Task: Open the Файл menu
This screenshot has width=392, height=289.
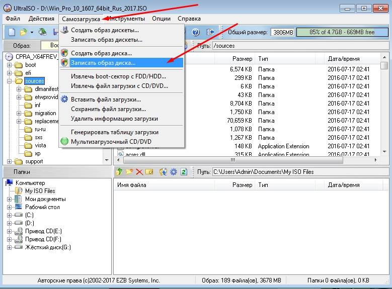Action: (13, 19)
